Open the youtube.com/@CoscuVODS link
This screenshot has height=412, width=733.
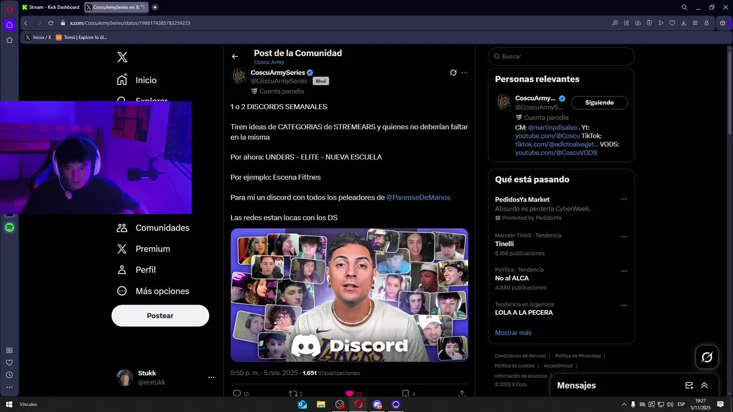[x=556, y=153]
